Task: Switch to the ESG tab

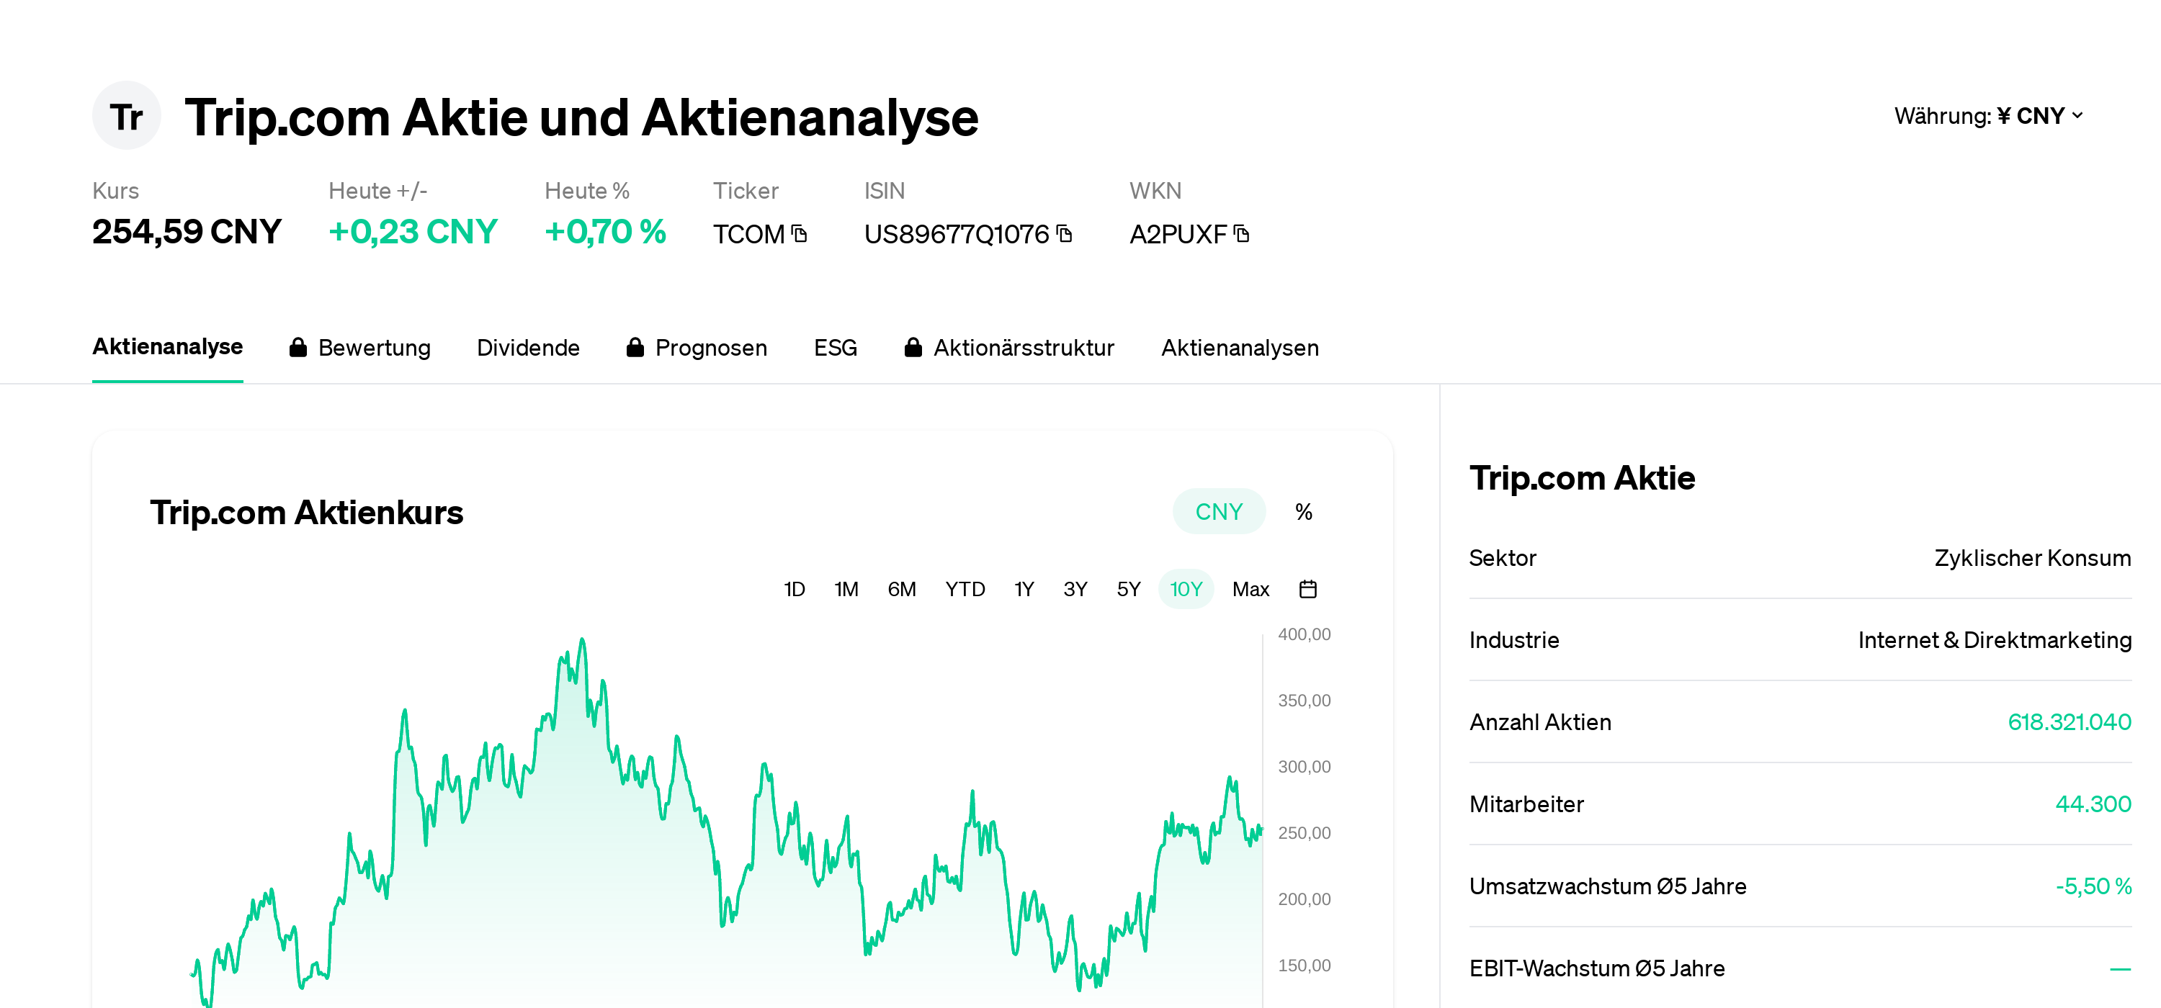Action: click(835, 348)
